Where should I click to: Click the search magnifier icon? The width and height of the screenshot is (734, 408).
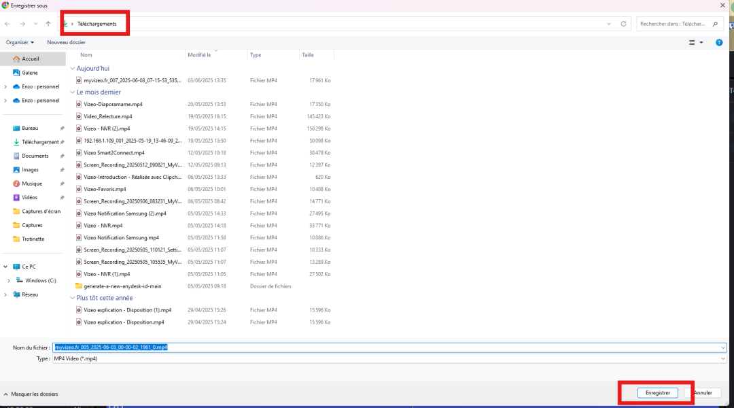pyautogui.click(x=715, y=24)
